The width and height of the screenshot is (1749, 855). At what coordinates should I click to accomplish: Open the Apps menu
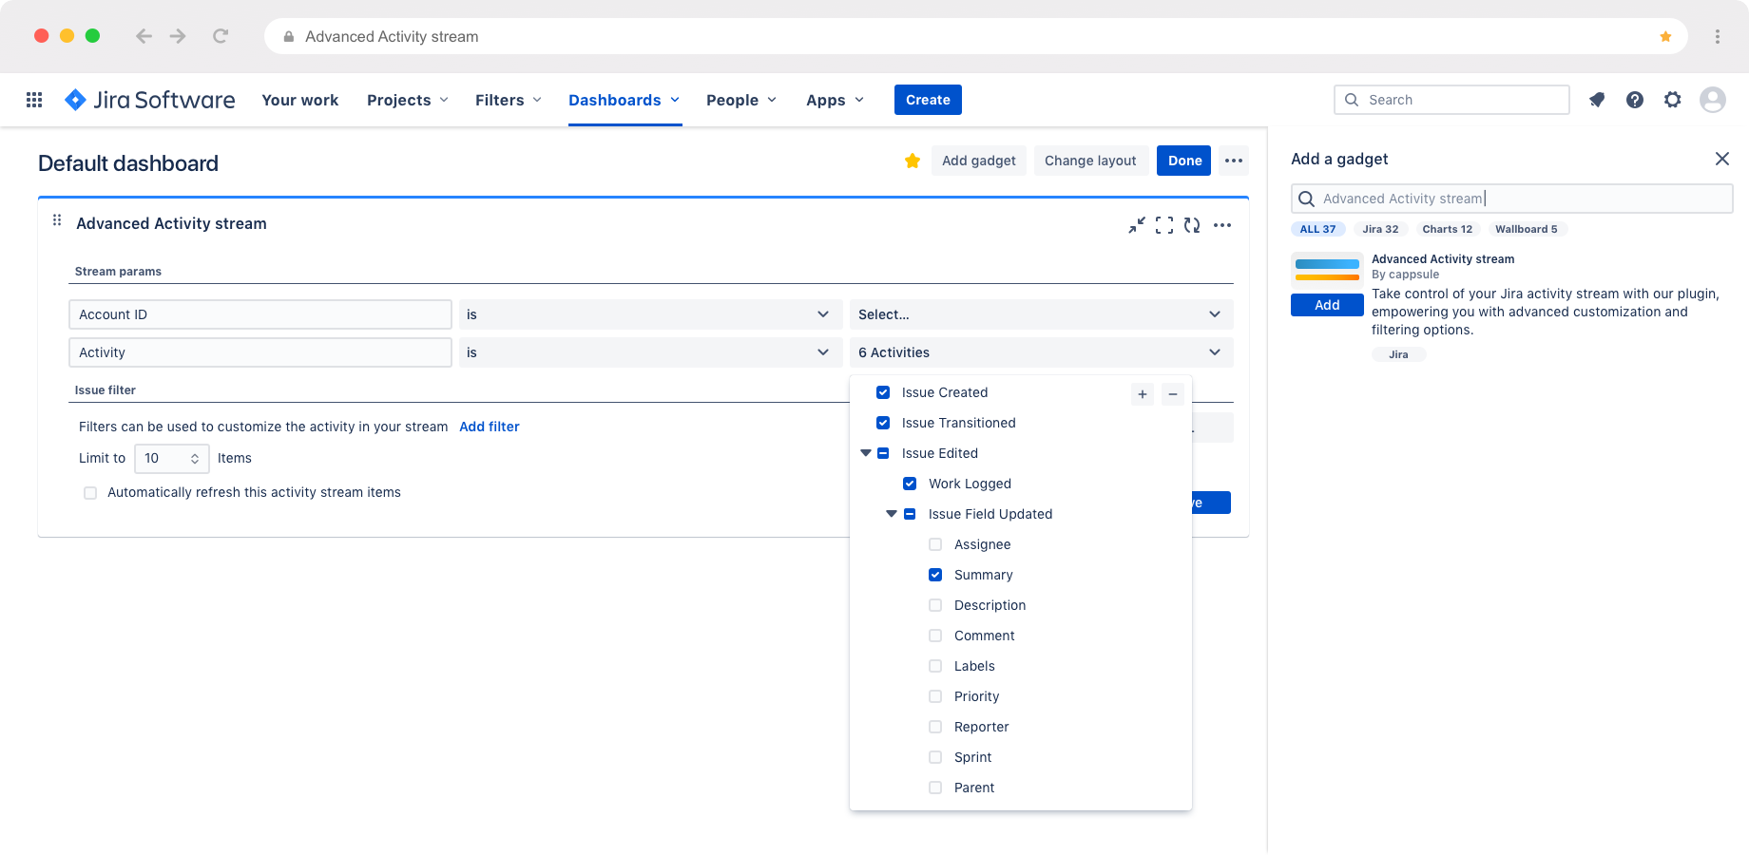pos(835,100)
